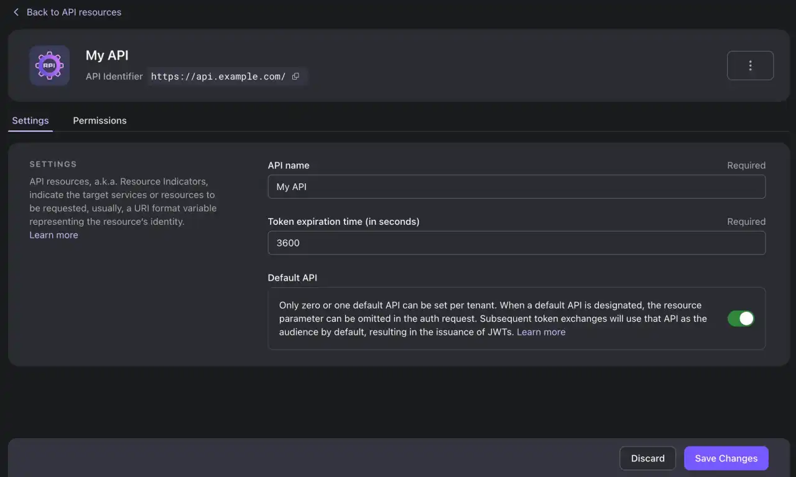Image resolution: width=796 pixels, height=477 pixels.
Task: Click the back chevron icon at top left
Action: 16,12
